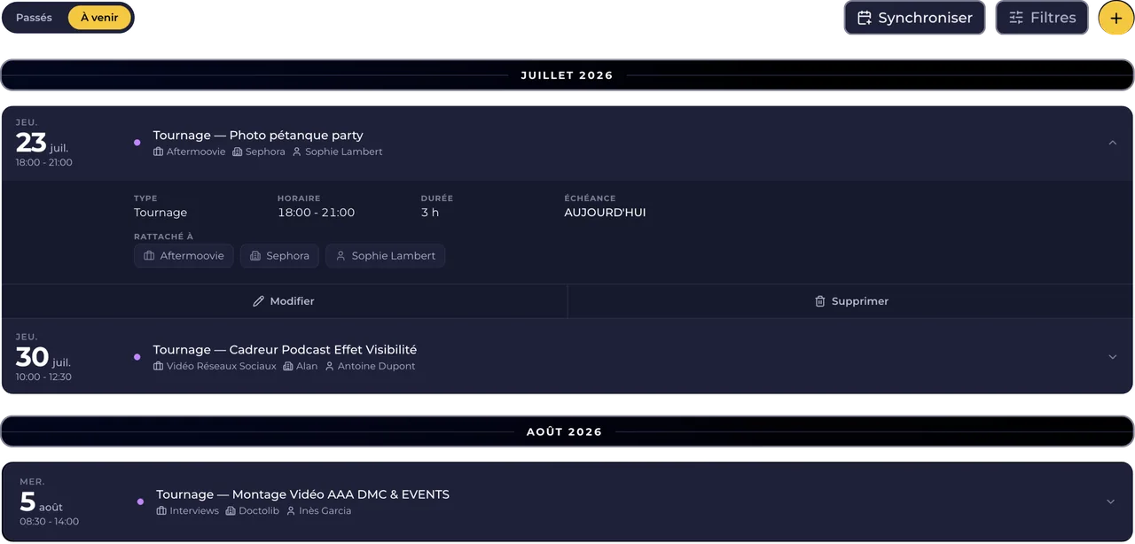
Task: Click the JUILLET 2026 month header
Action: [x=567, y=75]
